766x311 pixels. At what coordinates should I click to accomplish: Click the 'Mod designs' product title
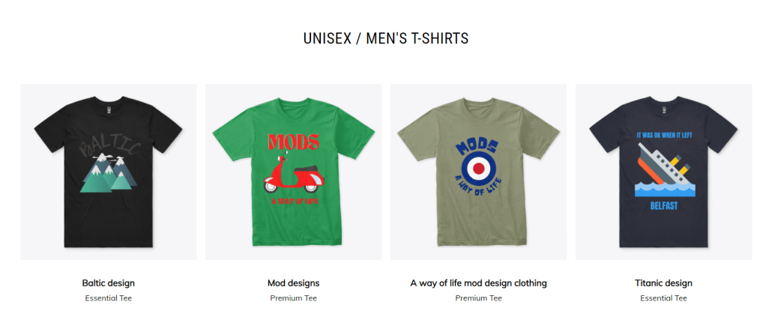coord(294,283)
